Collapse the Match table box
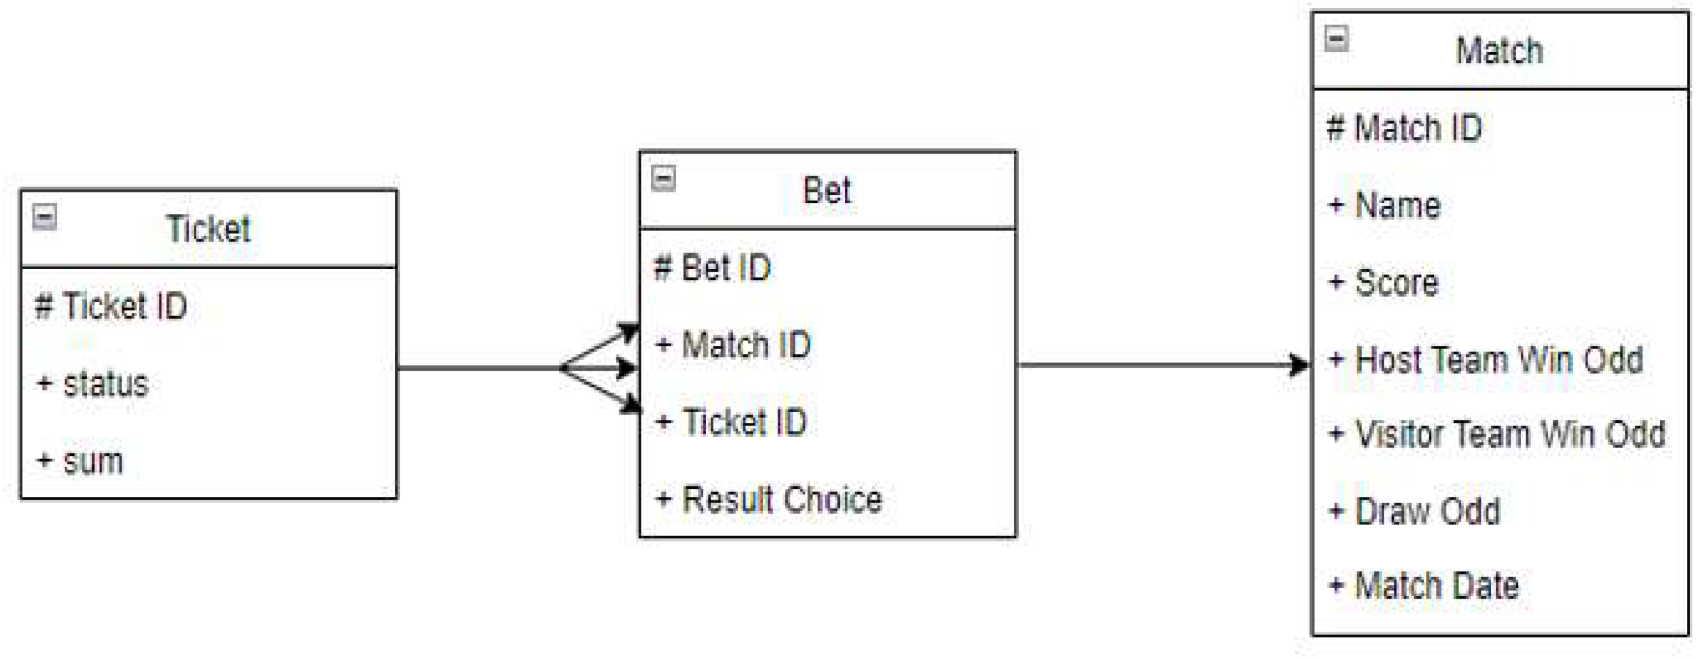1700x659 pixels. [x=1337, y=38]
